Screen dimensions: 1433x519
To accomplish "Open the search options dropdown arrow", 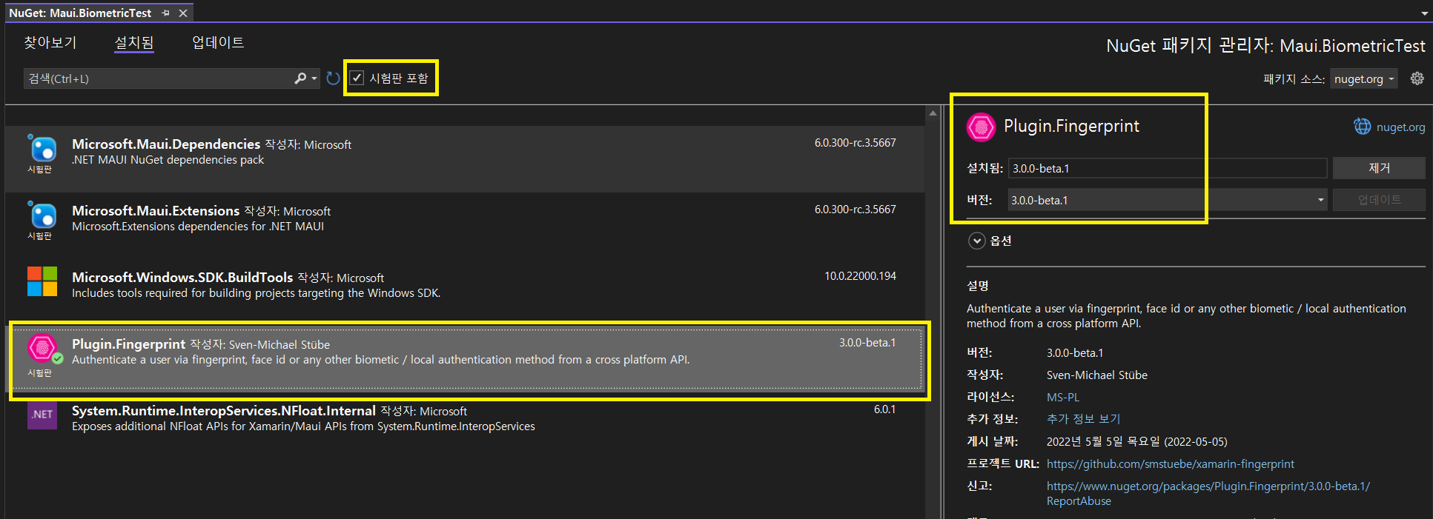I will pyautogui.click(x=314, y=78).
